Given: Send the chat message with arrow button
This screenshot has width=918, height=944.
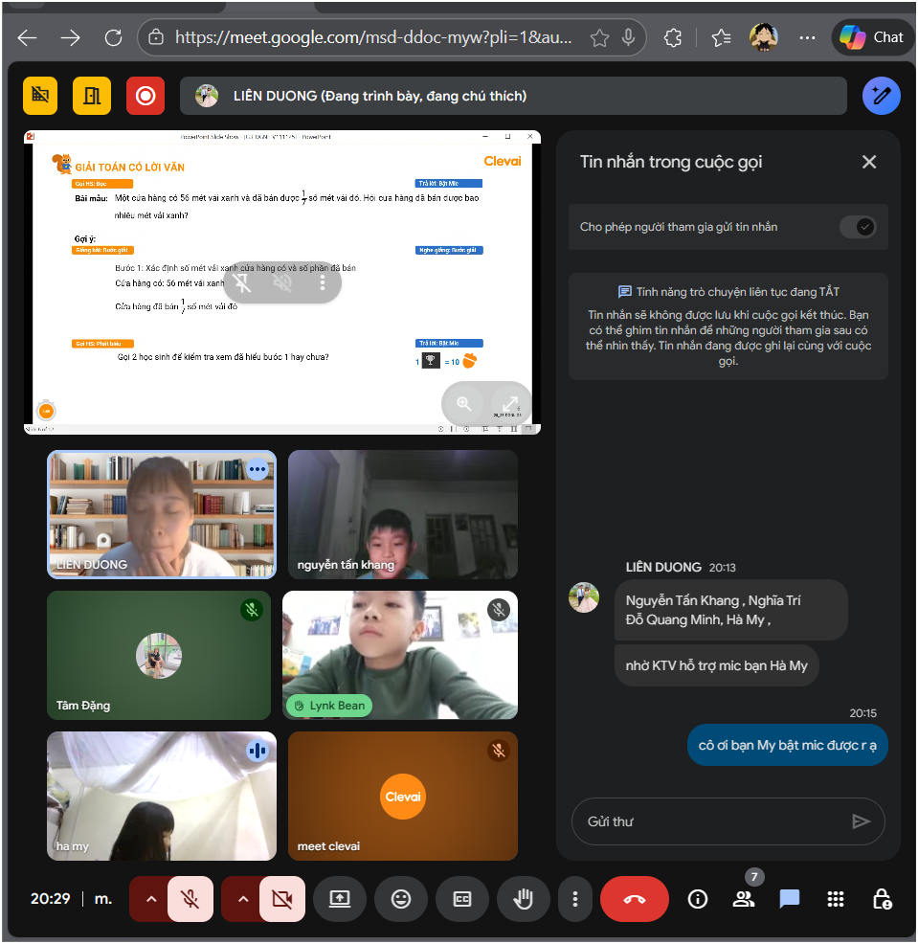Looking at the screenshot, I should [861, 821].
